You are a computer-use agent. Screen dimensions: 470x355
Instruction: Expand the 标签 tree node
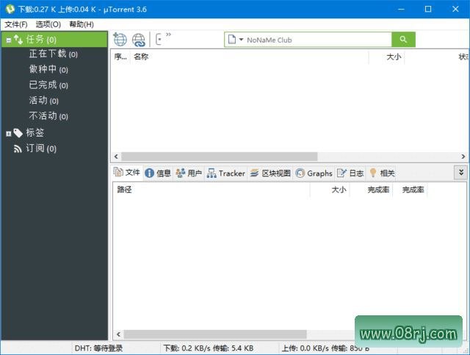click(9, 134)
